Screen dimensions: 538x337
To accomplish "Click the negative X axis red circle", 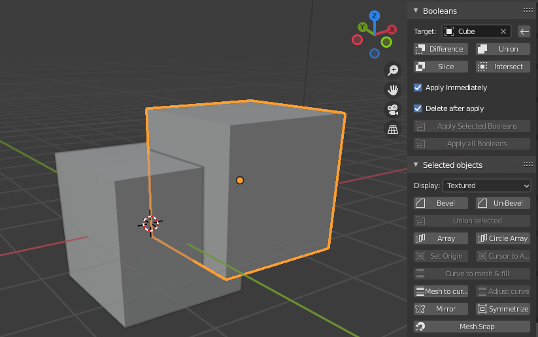I will 357,40.
